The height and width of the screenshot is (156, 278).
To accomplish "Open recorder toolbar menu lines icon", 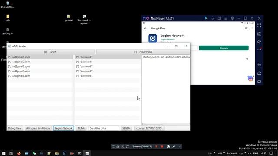I will point(113,146).
